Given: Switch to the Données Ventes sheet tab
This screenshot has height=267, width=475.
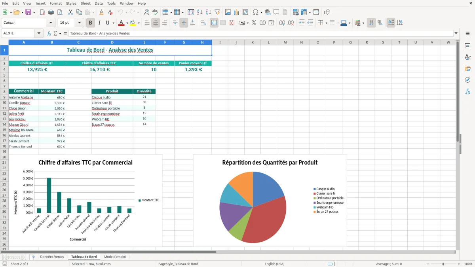Looking at the screenshot, I should pos(52,257).
